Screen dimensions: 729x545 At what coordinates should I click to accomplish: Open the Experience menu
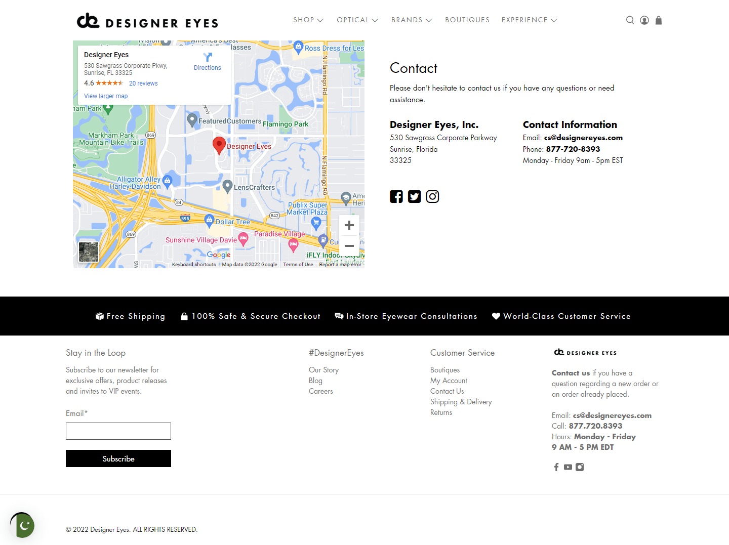pyautogui.click(x=529, y=20)
